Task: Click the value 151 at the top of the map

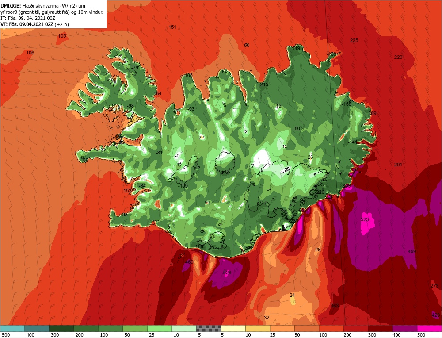Action: click(x=172, y=27)
